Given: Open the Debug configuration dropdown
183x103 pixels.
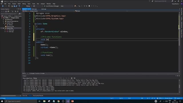Looking at the screenshot, I should (x=29, y=6).
